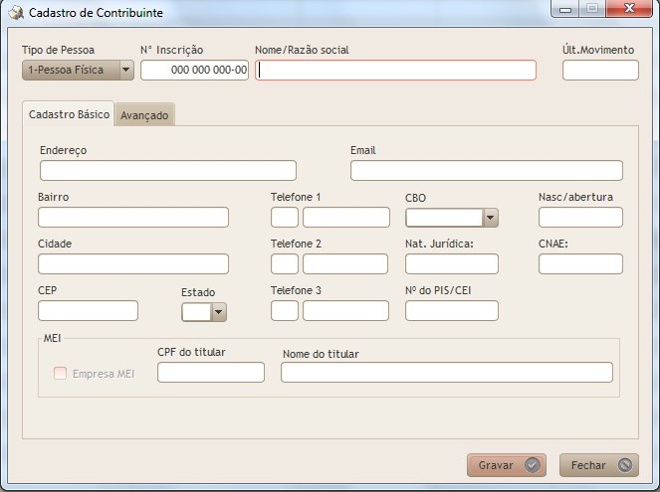Click the Cadastro de Contribuinte title bar icon
Screen dimensions: 660x492
15,13
